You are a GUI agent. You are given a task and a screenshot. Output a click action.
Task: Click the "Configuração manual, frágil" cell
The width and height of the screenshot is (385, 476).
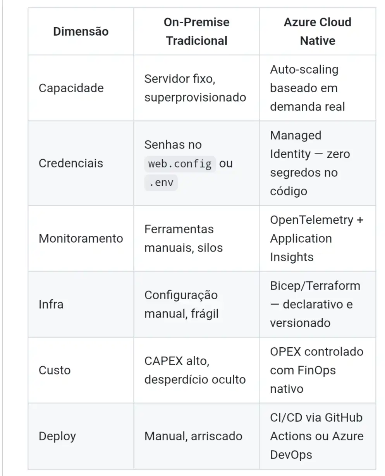click(181, 304)
